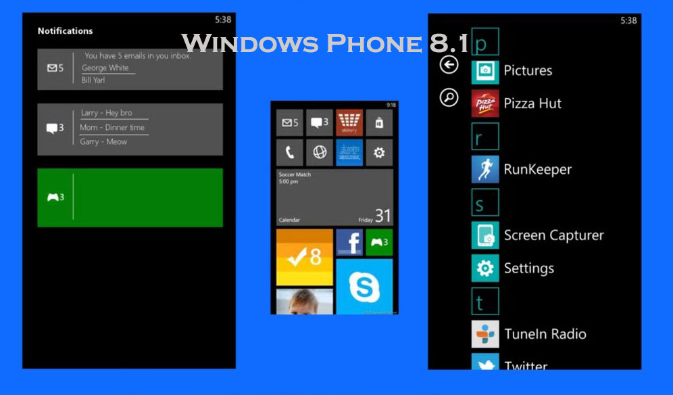Jump to letter s group tile
This screenshot has height=395, width=673.
point(485,202)
